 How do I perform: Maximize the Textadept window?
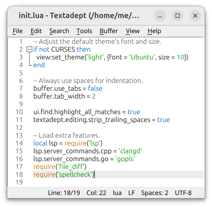pos(178,16)
